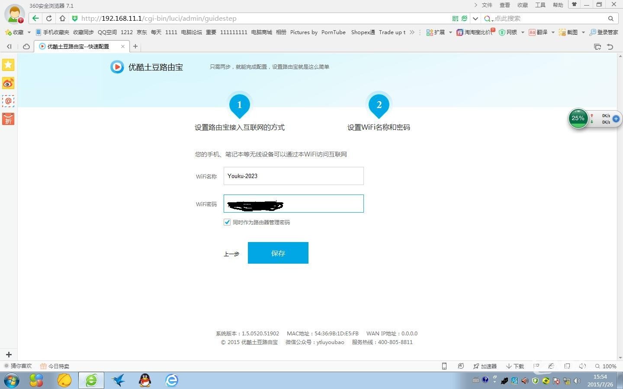Open the mail @ sidebar icon
This screenshot has width=623, height=389.
8,101
